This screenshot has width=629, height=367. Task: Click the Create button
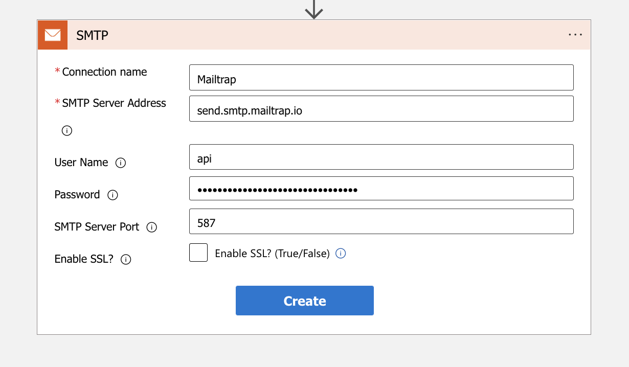point(305,301)
